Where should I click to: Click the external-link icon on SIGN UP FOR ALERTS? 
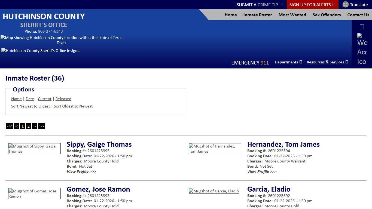(334, 5)
